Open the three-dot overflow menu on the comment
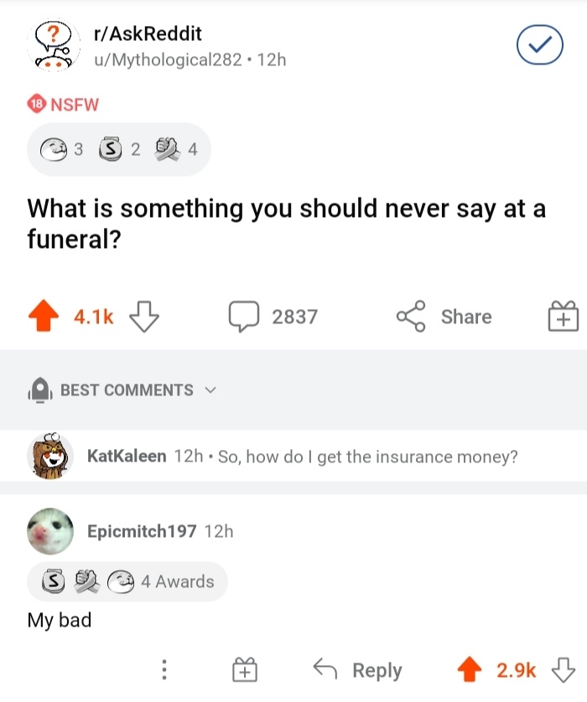Screen dimensions: 587x702 coord(164,669)
